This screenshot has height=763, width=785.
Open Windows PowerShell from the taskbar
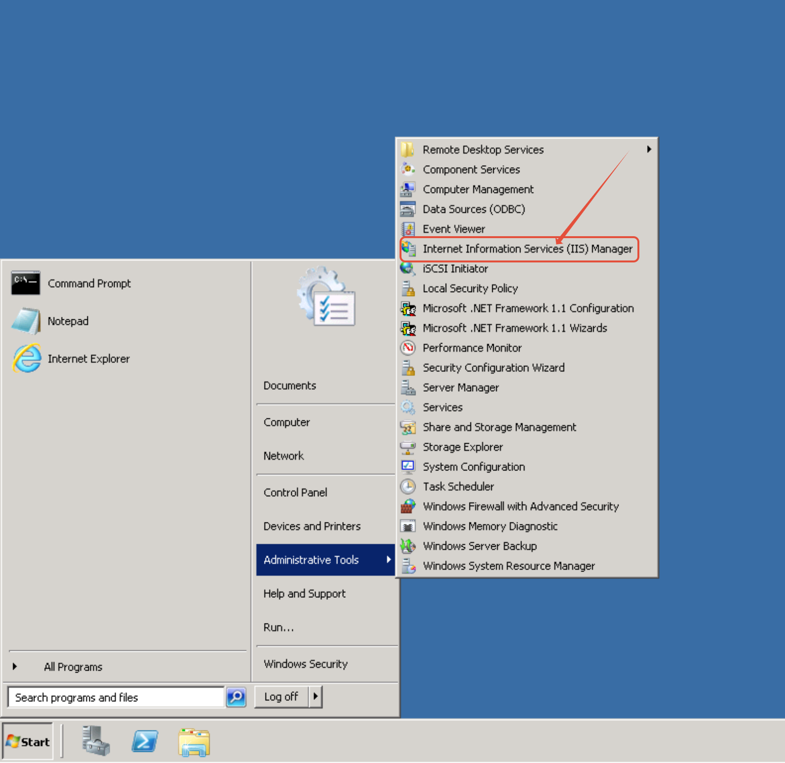tap(145, 741)
